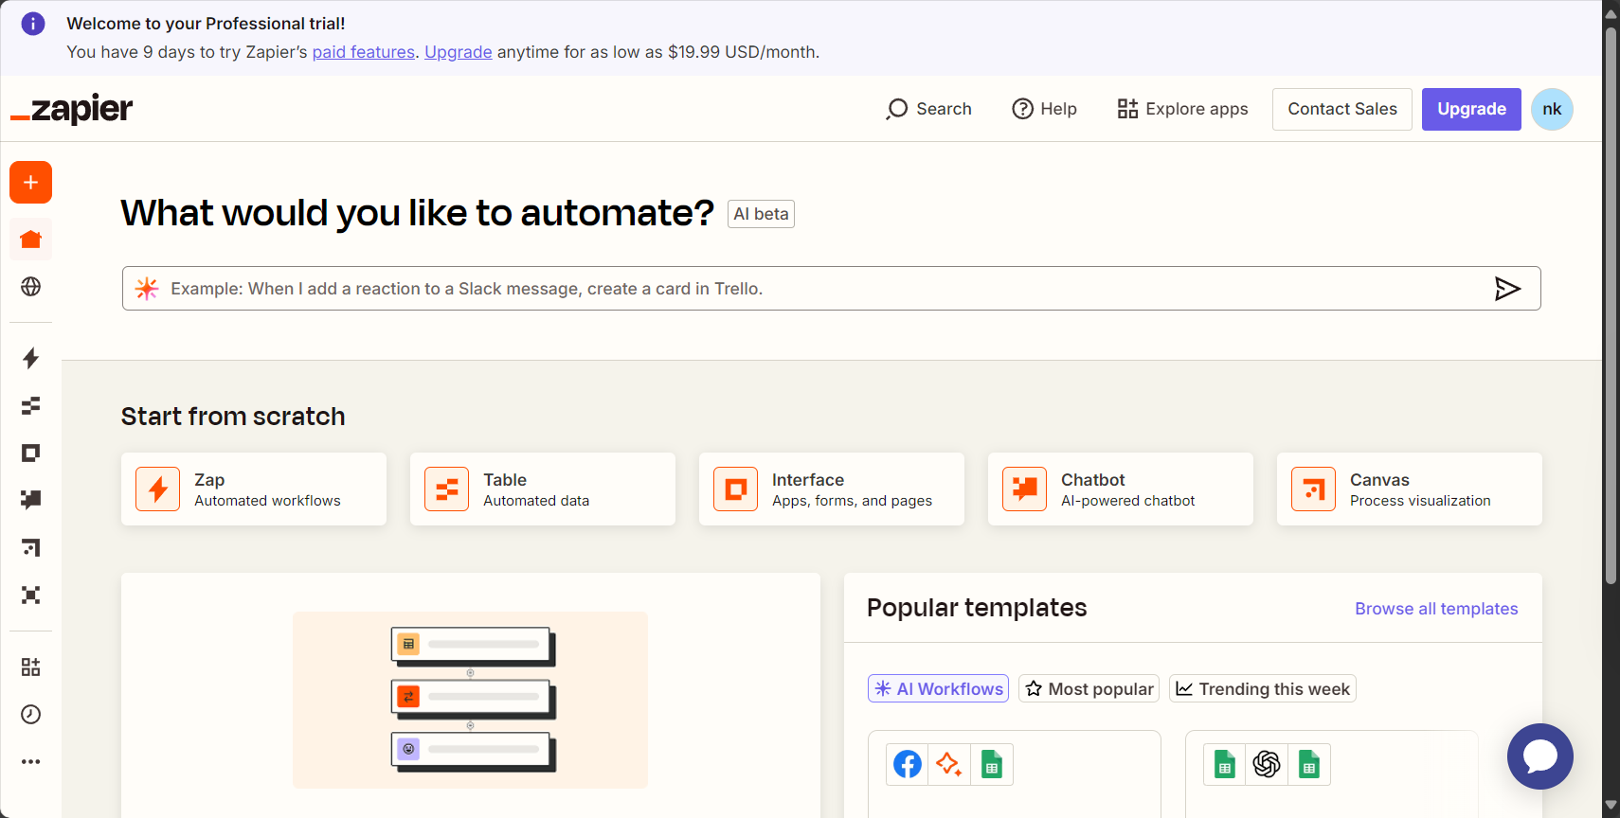The width and height of the screenshot is (1620, 818).
Task: Create a Table for automated data
Action: [543, 489]
